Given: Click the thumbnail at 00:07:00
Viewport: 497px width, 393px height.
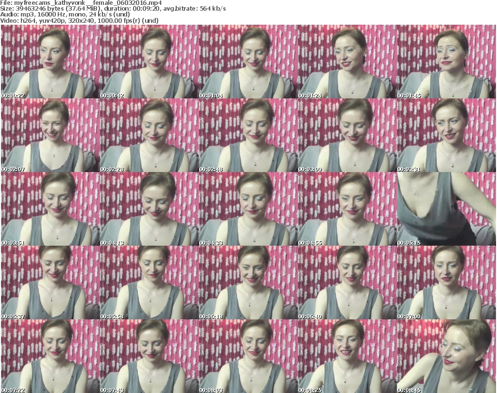Looking at the screenshot, I should click(446, 283).
